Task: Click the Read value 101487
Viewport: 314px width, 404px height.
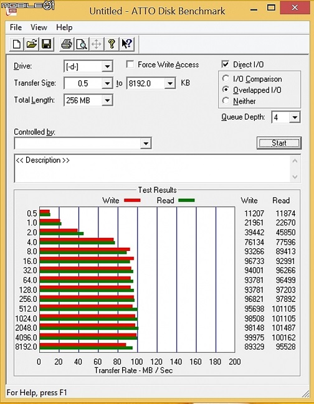Action: click(283, 327)
